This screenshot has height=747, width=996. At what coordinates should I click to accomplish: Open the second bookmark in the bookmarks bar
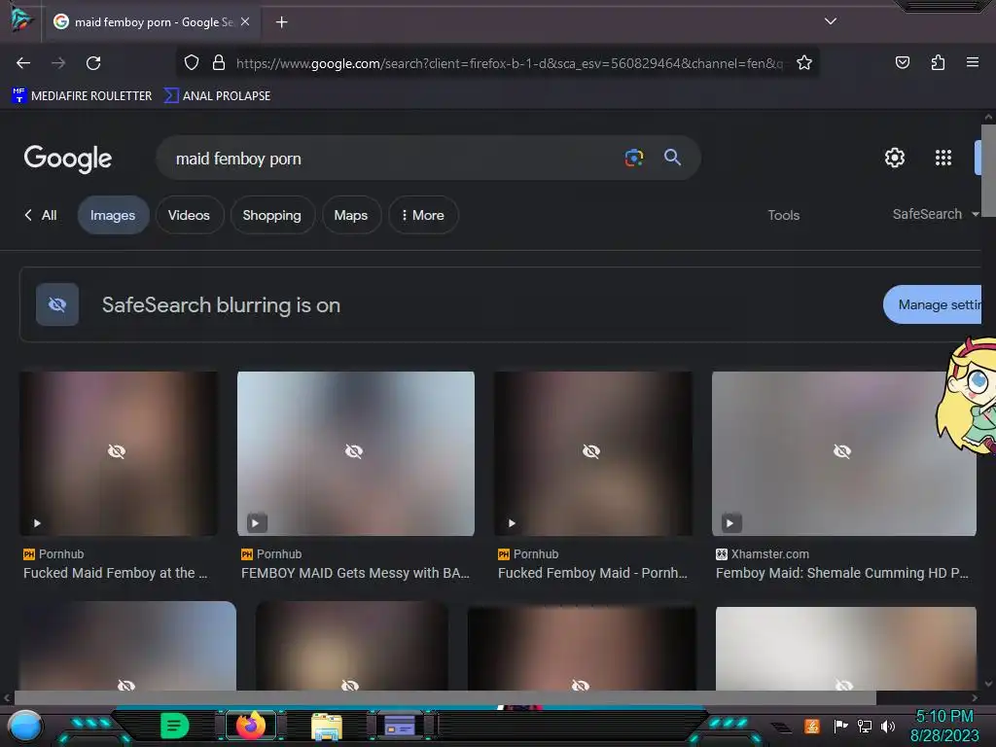tap(217, 96)
